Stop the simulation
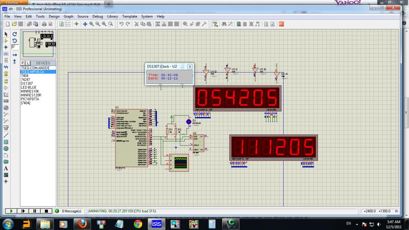The height and width of the screenshot is (230, 409). pos(46,211)
